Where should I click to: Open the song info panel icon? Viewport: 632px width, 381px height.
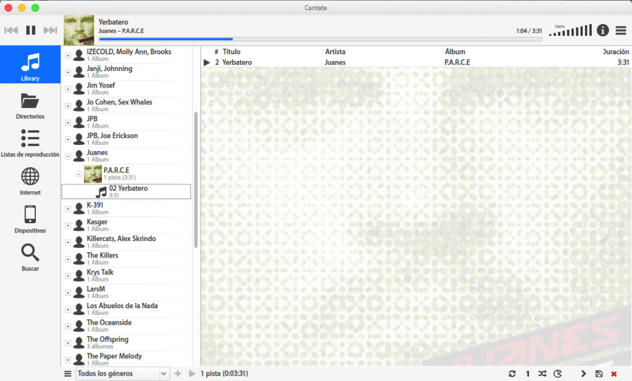point(602,30)
